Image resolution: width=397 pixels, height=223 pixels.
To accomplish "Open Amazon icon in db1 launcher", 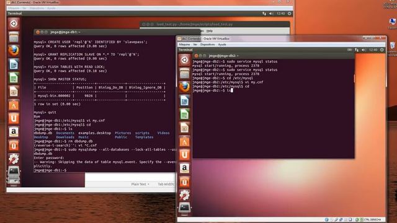I will (14, 132).
